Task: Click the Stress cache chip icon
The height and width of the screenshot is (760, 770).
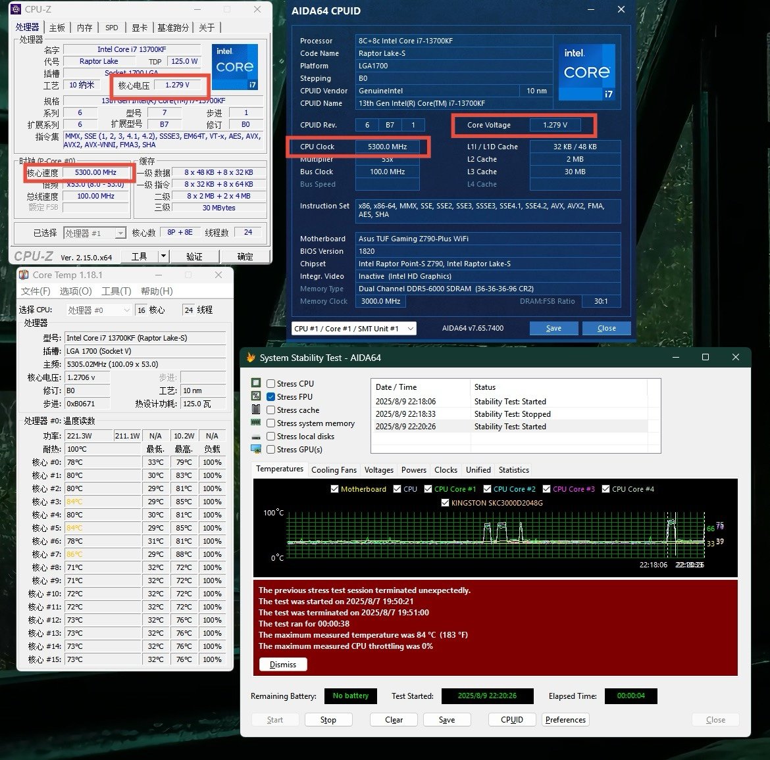Action: (256, 409)
